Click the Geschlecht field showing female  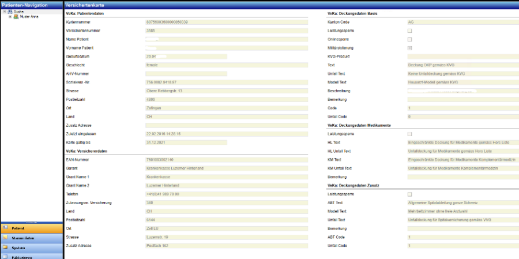pyautogui.click(x=227, y=65)
